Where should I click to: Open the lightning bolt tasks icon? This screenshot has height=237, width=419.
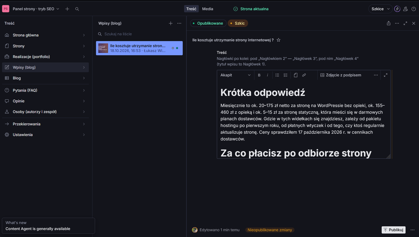tap(397, 9)
